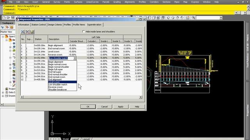Click the Tool Palettes vertical bar

click(x=248, y=51)
